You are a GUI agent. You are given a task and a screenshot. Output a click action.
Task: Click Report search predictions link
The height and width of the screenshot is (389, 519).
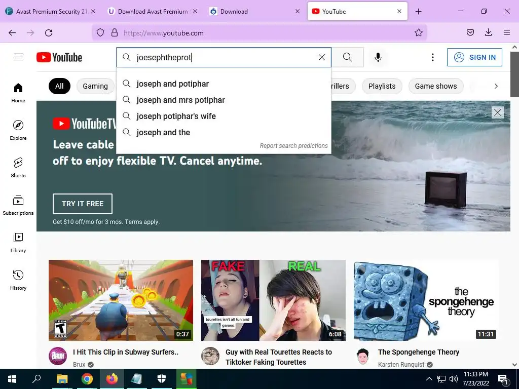tap(293, 146)
